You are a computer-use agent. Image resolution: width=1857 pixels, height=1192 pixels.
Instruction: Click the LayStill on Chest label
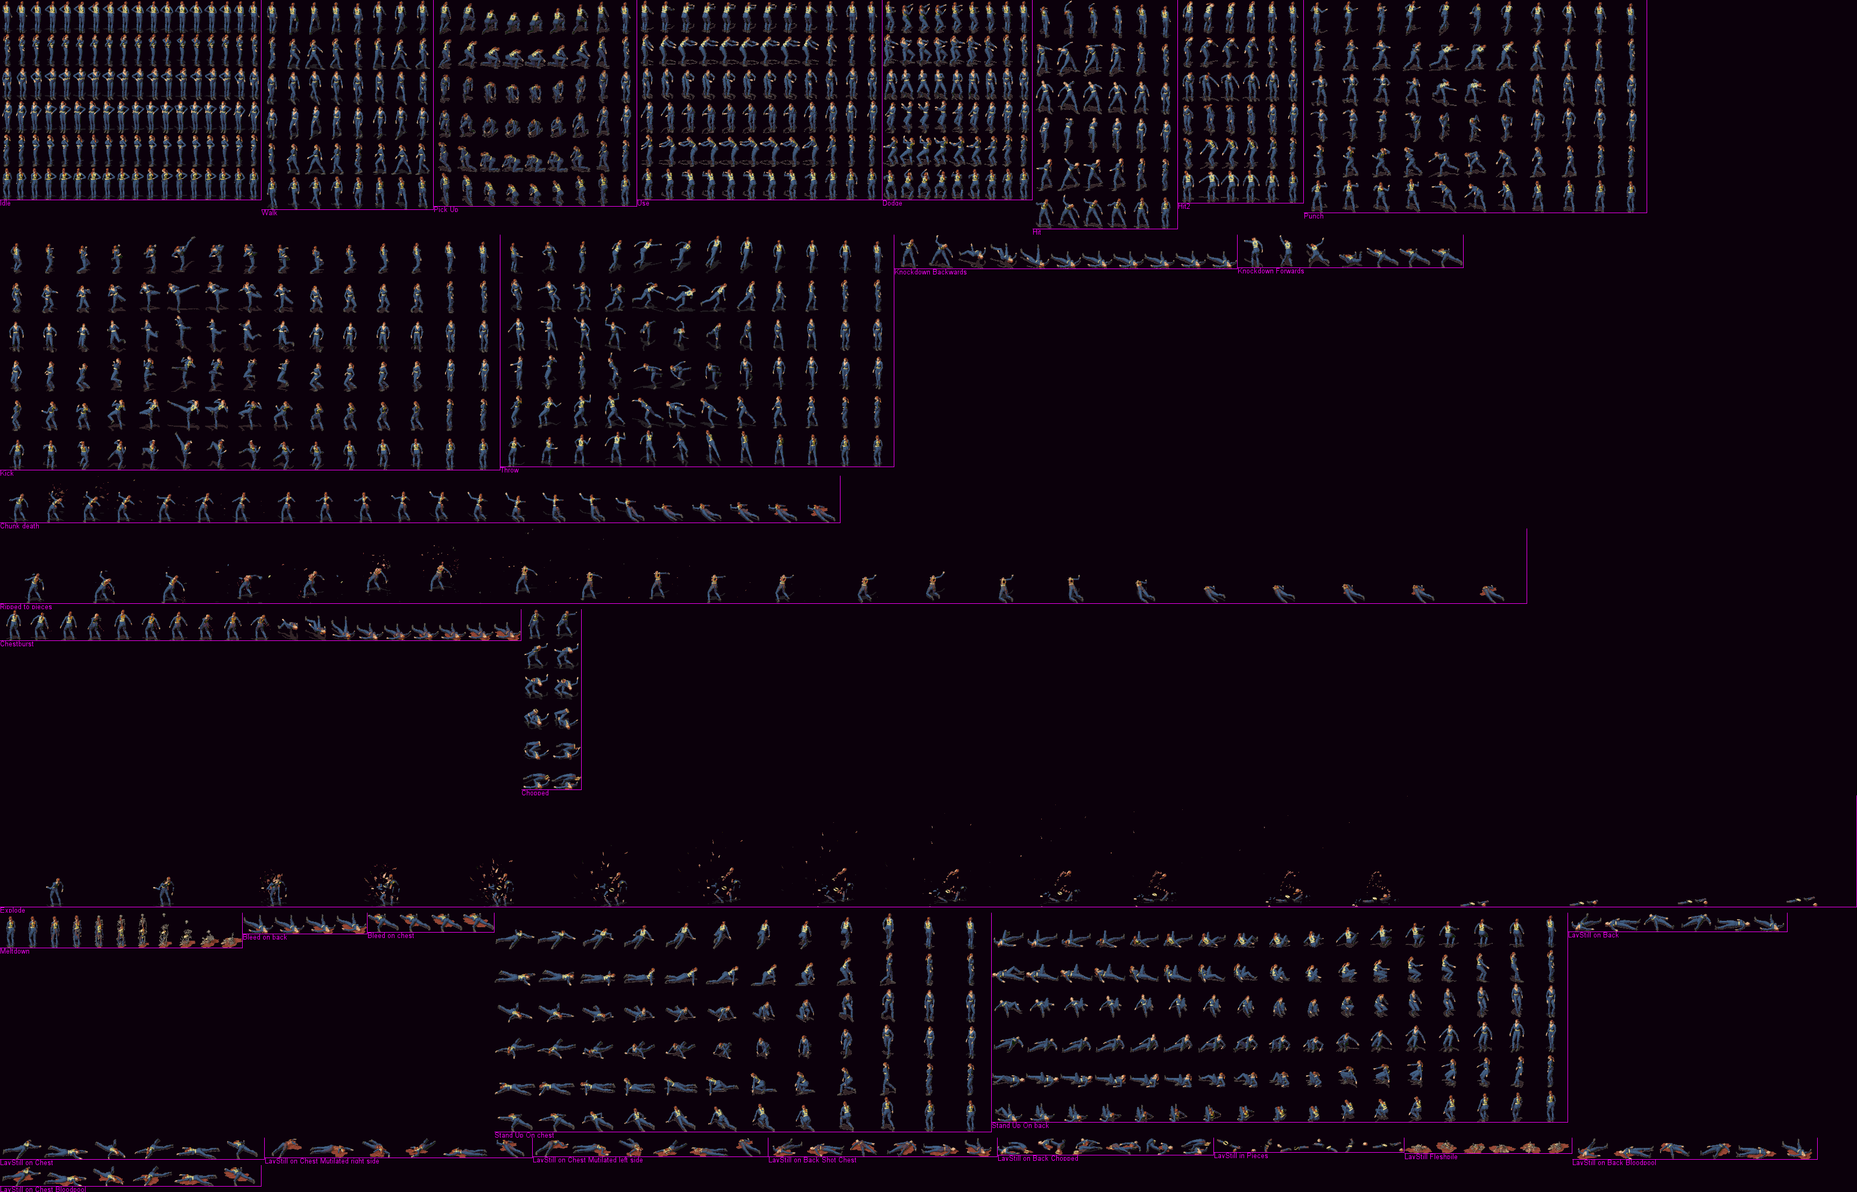26,1162
